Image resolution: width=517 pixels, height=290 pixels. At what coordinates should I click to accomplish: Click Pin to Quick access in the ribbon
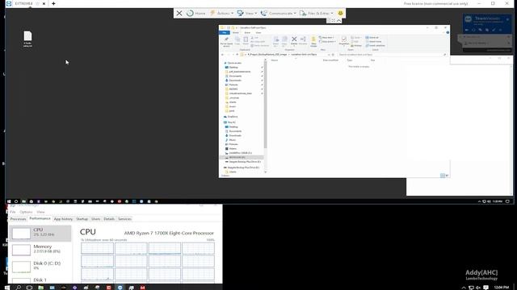click(x=226, y=41)
